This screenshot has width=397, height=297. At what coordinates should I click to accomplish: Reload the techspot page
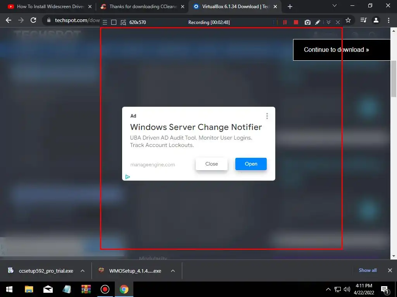pyautogui.click(x=33, y=20)
